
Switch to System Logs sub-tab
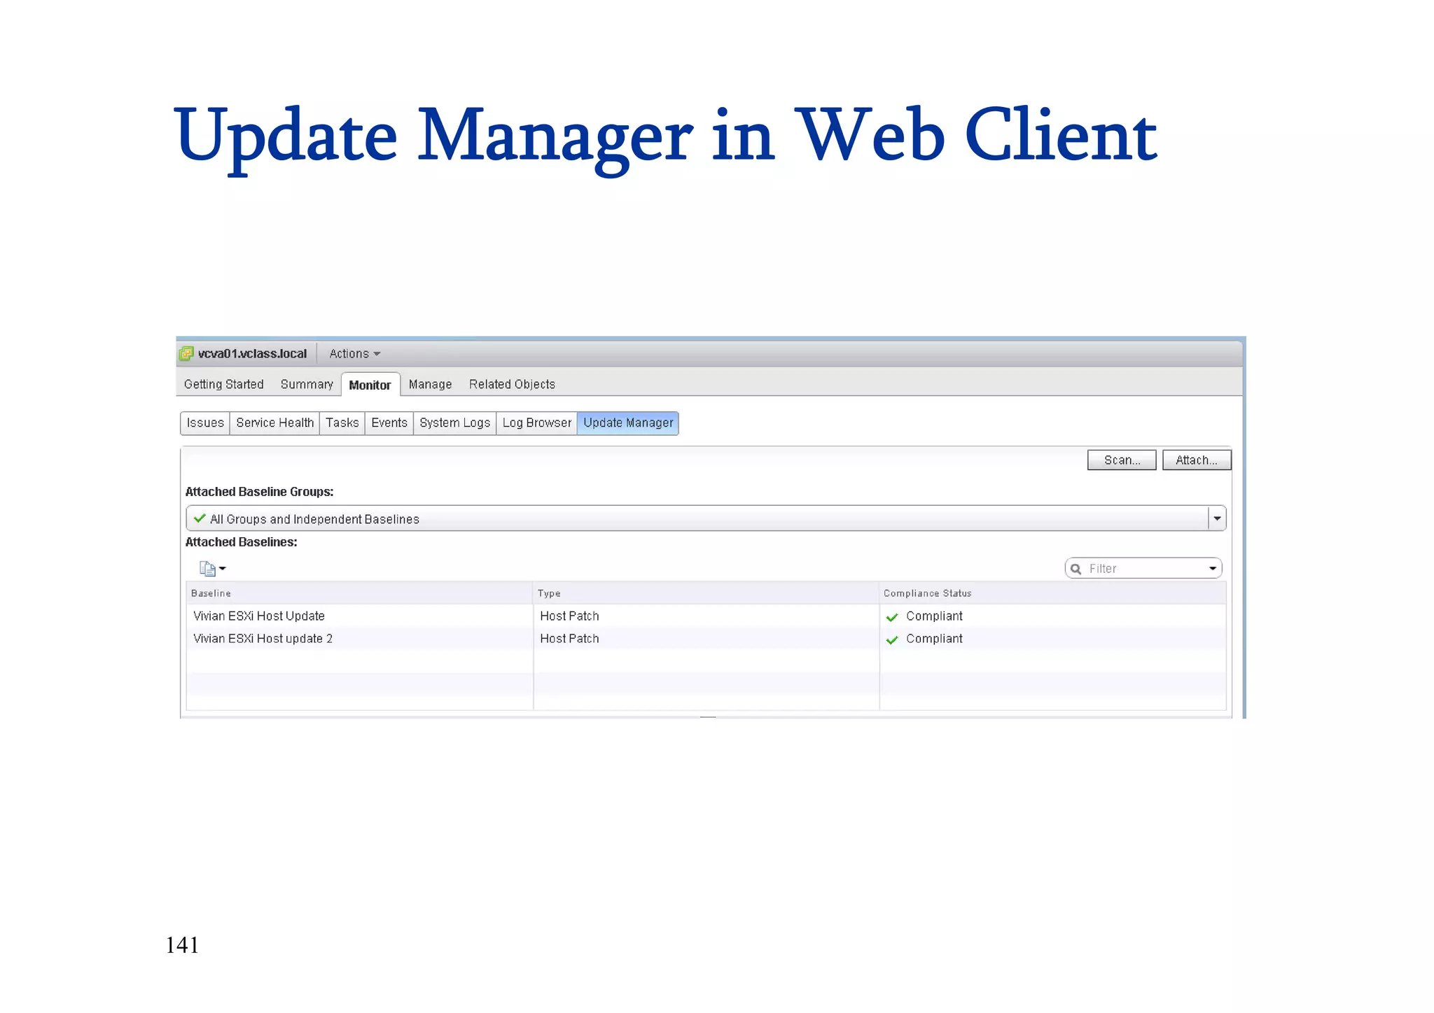pos(454,423)
